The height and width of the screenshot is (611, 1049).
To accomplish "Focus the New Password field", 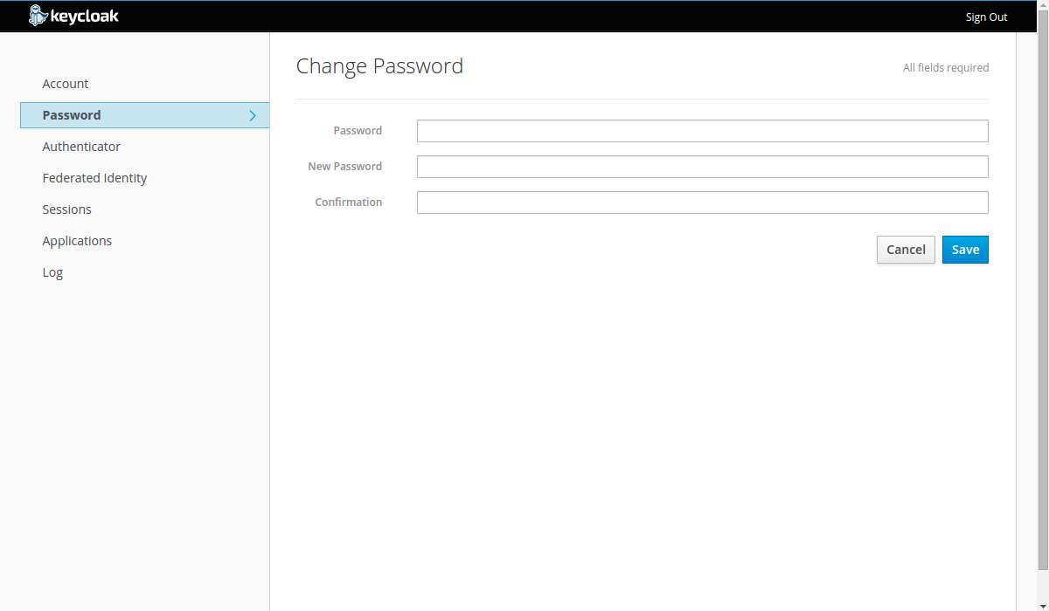I will [703, 167].
